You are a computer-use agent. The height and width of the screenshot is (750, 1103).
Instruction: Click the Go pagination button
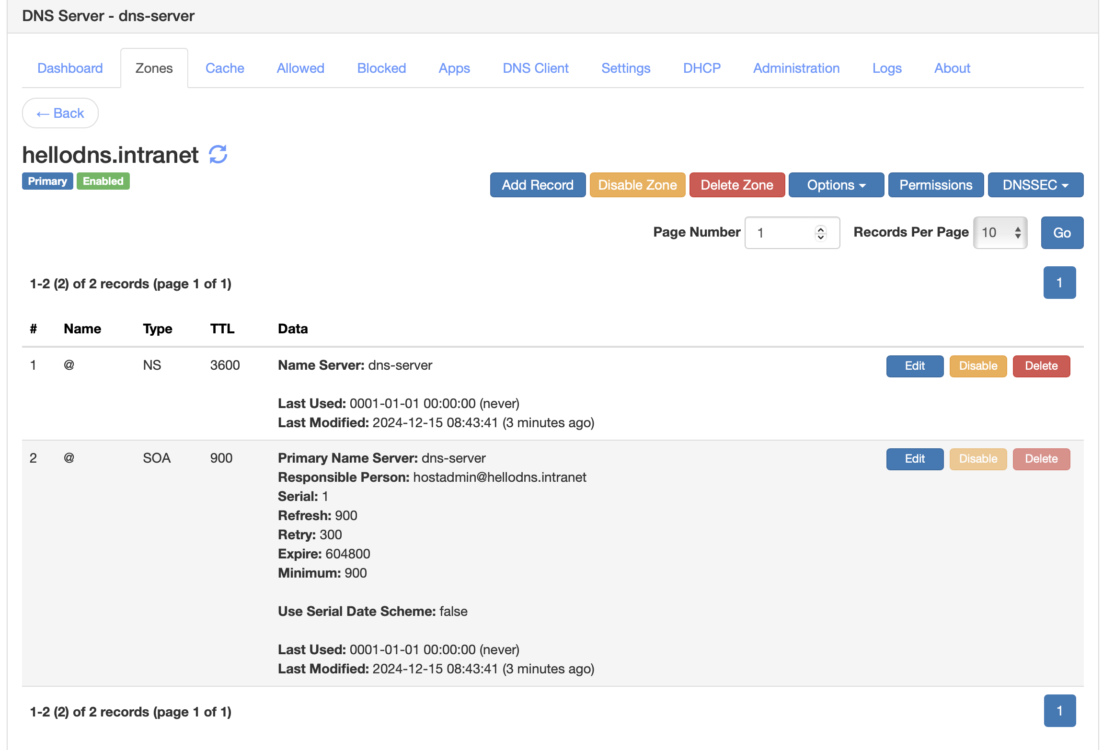click(x=1061, y=233)
